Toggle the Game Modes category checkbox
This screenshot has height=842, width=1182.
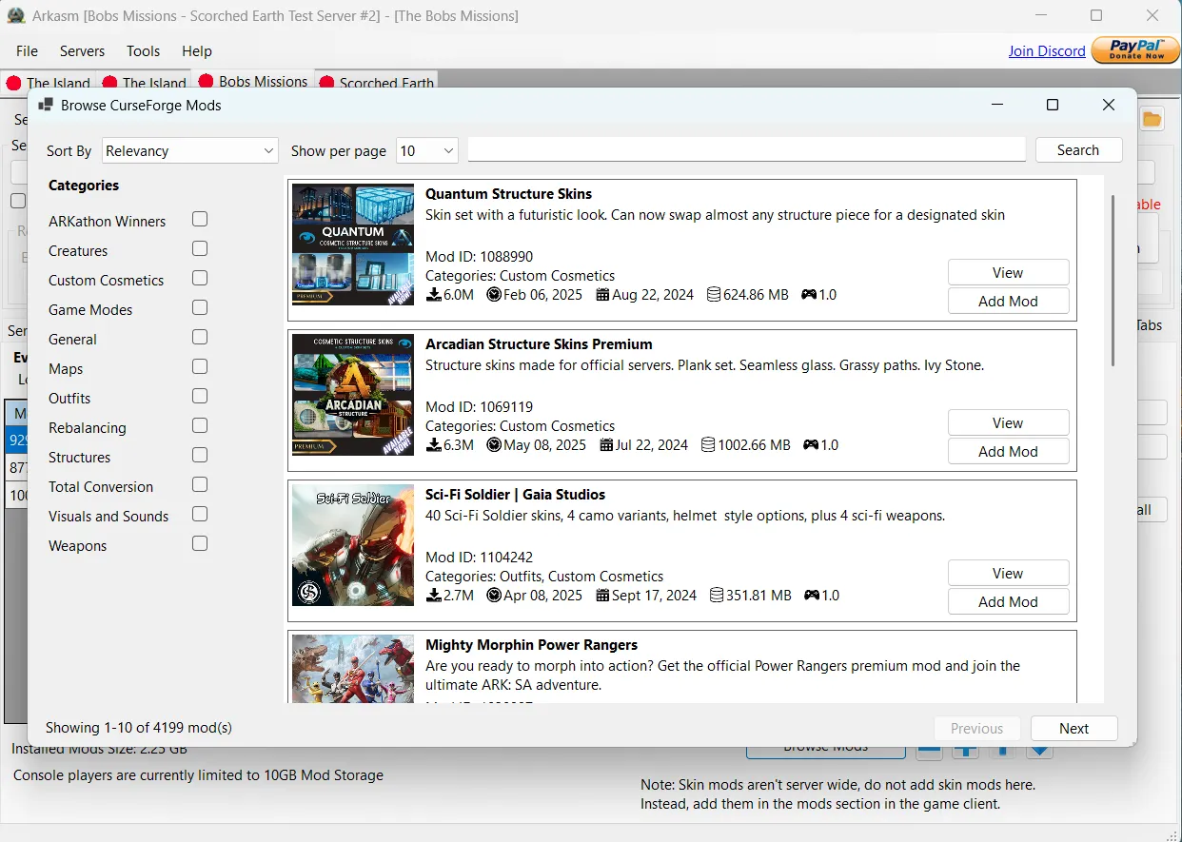coord(200,308)
